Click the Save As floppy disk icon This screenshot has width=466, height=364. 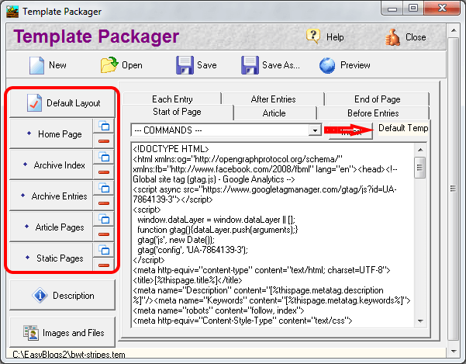point(250,65)
